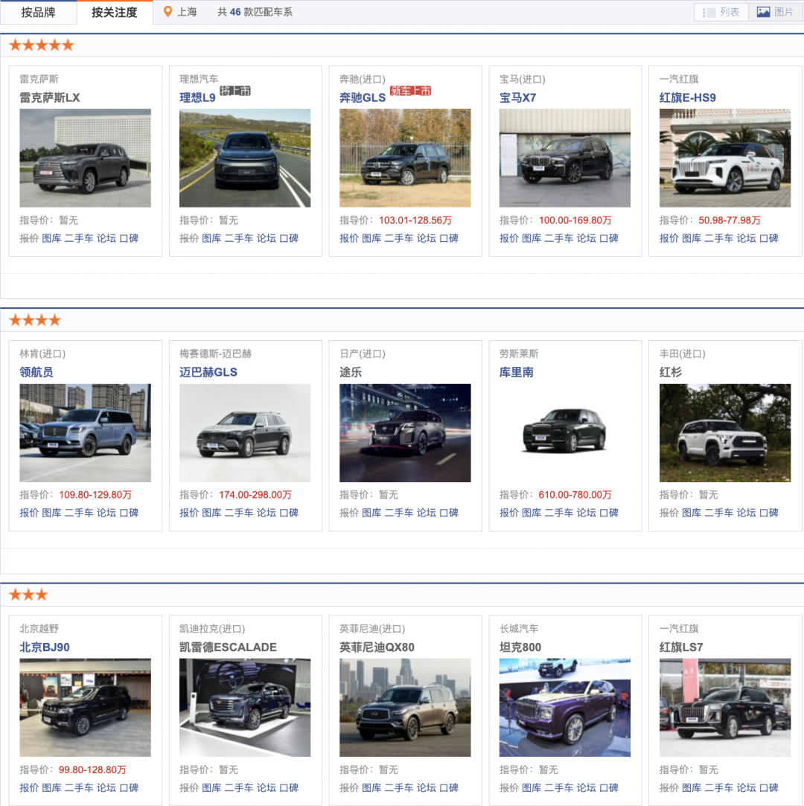Open 报价 for 领航员
The image size is (804, 806).
coord(29,513)
